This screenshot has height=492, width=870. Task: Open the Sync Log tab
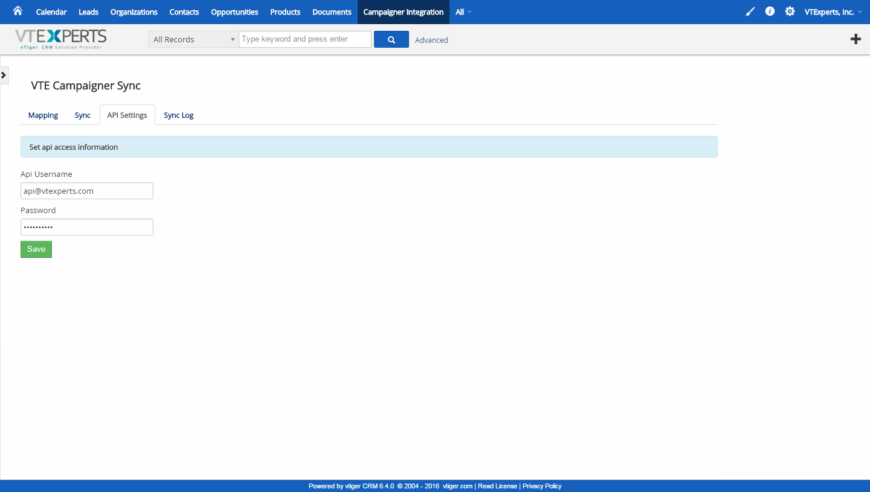click(179, 115)
